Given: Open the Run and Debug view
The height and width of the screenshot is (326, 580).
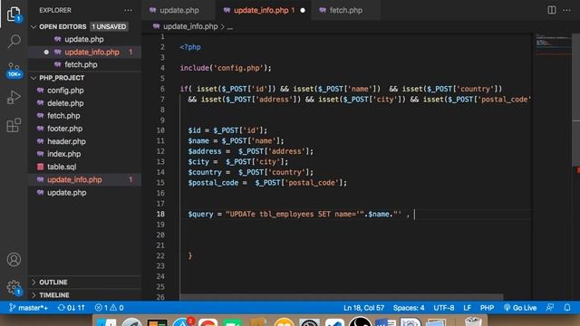Looking at the screenshot, I should [14, 97].
